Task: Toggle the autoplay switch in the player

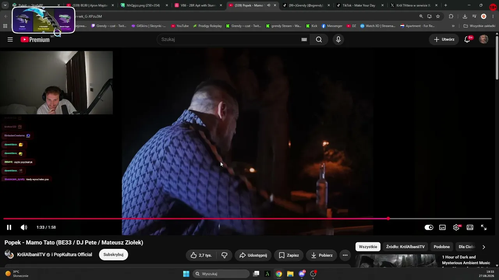Action: coord(429,227)
